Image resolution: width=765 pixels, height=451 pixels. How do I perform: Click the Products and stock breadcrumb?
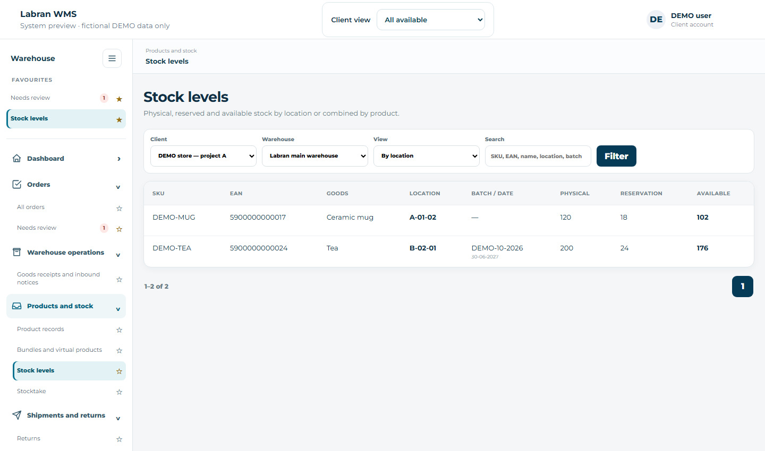[171, 51]
